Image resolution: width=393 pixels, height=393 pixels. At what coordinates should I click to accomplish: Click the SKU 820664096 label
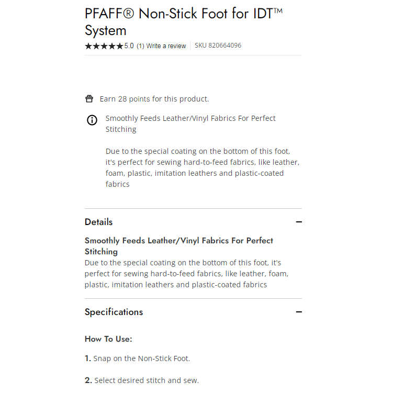point(218,46)
